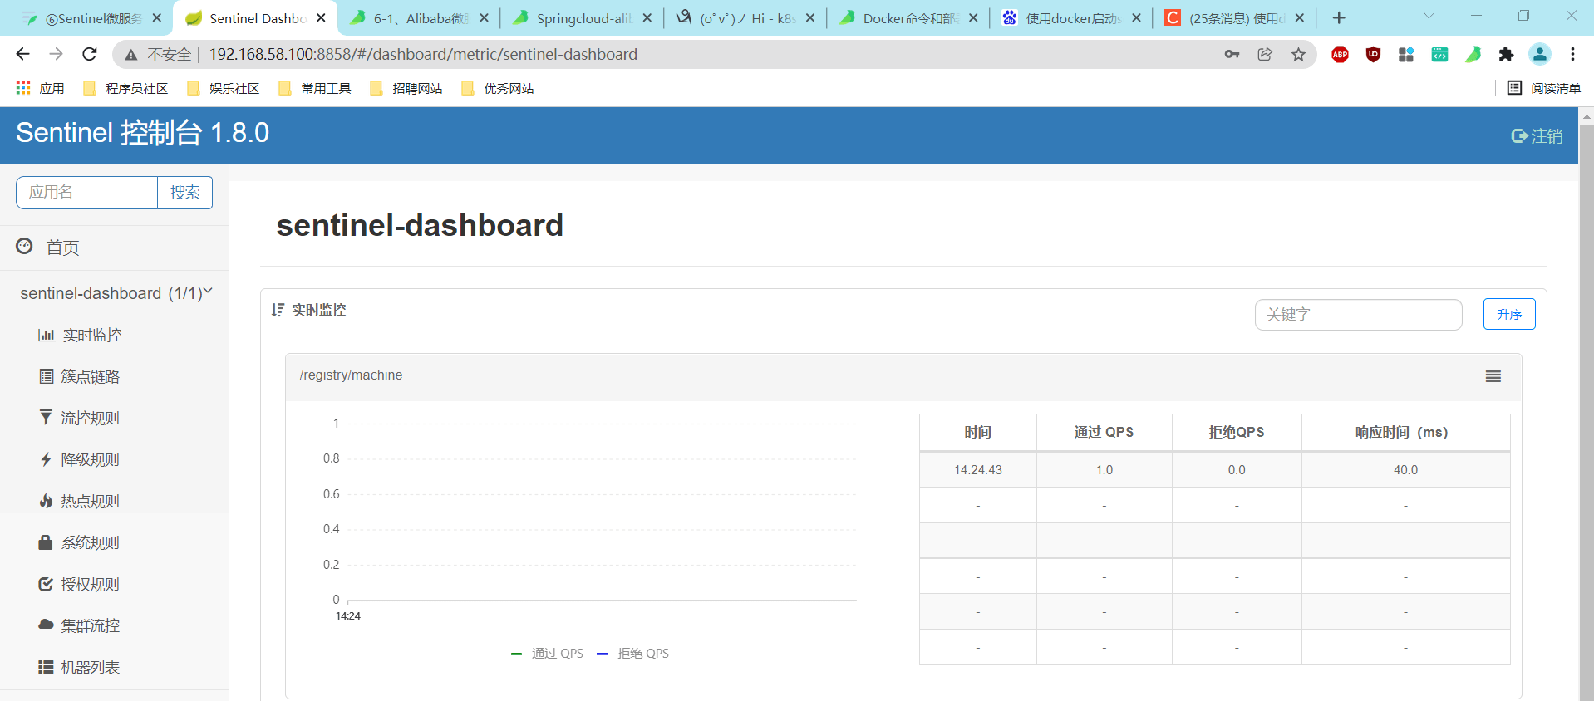Collapse the sentinel-dashboard (1/1) app tree
This screenshot has width=1594, height=701.
coord(116,293)
